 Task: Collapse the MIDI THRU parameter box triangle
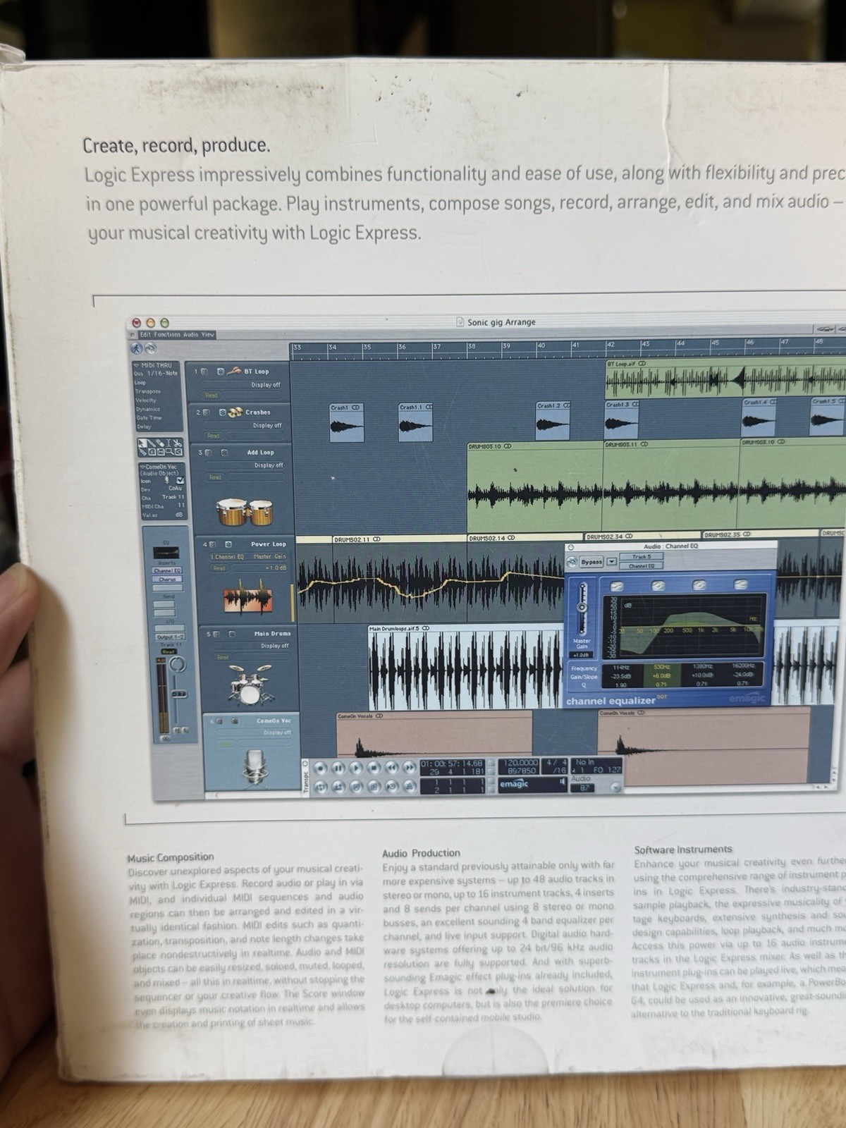137,365
